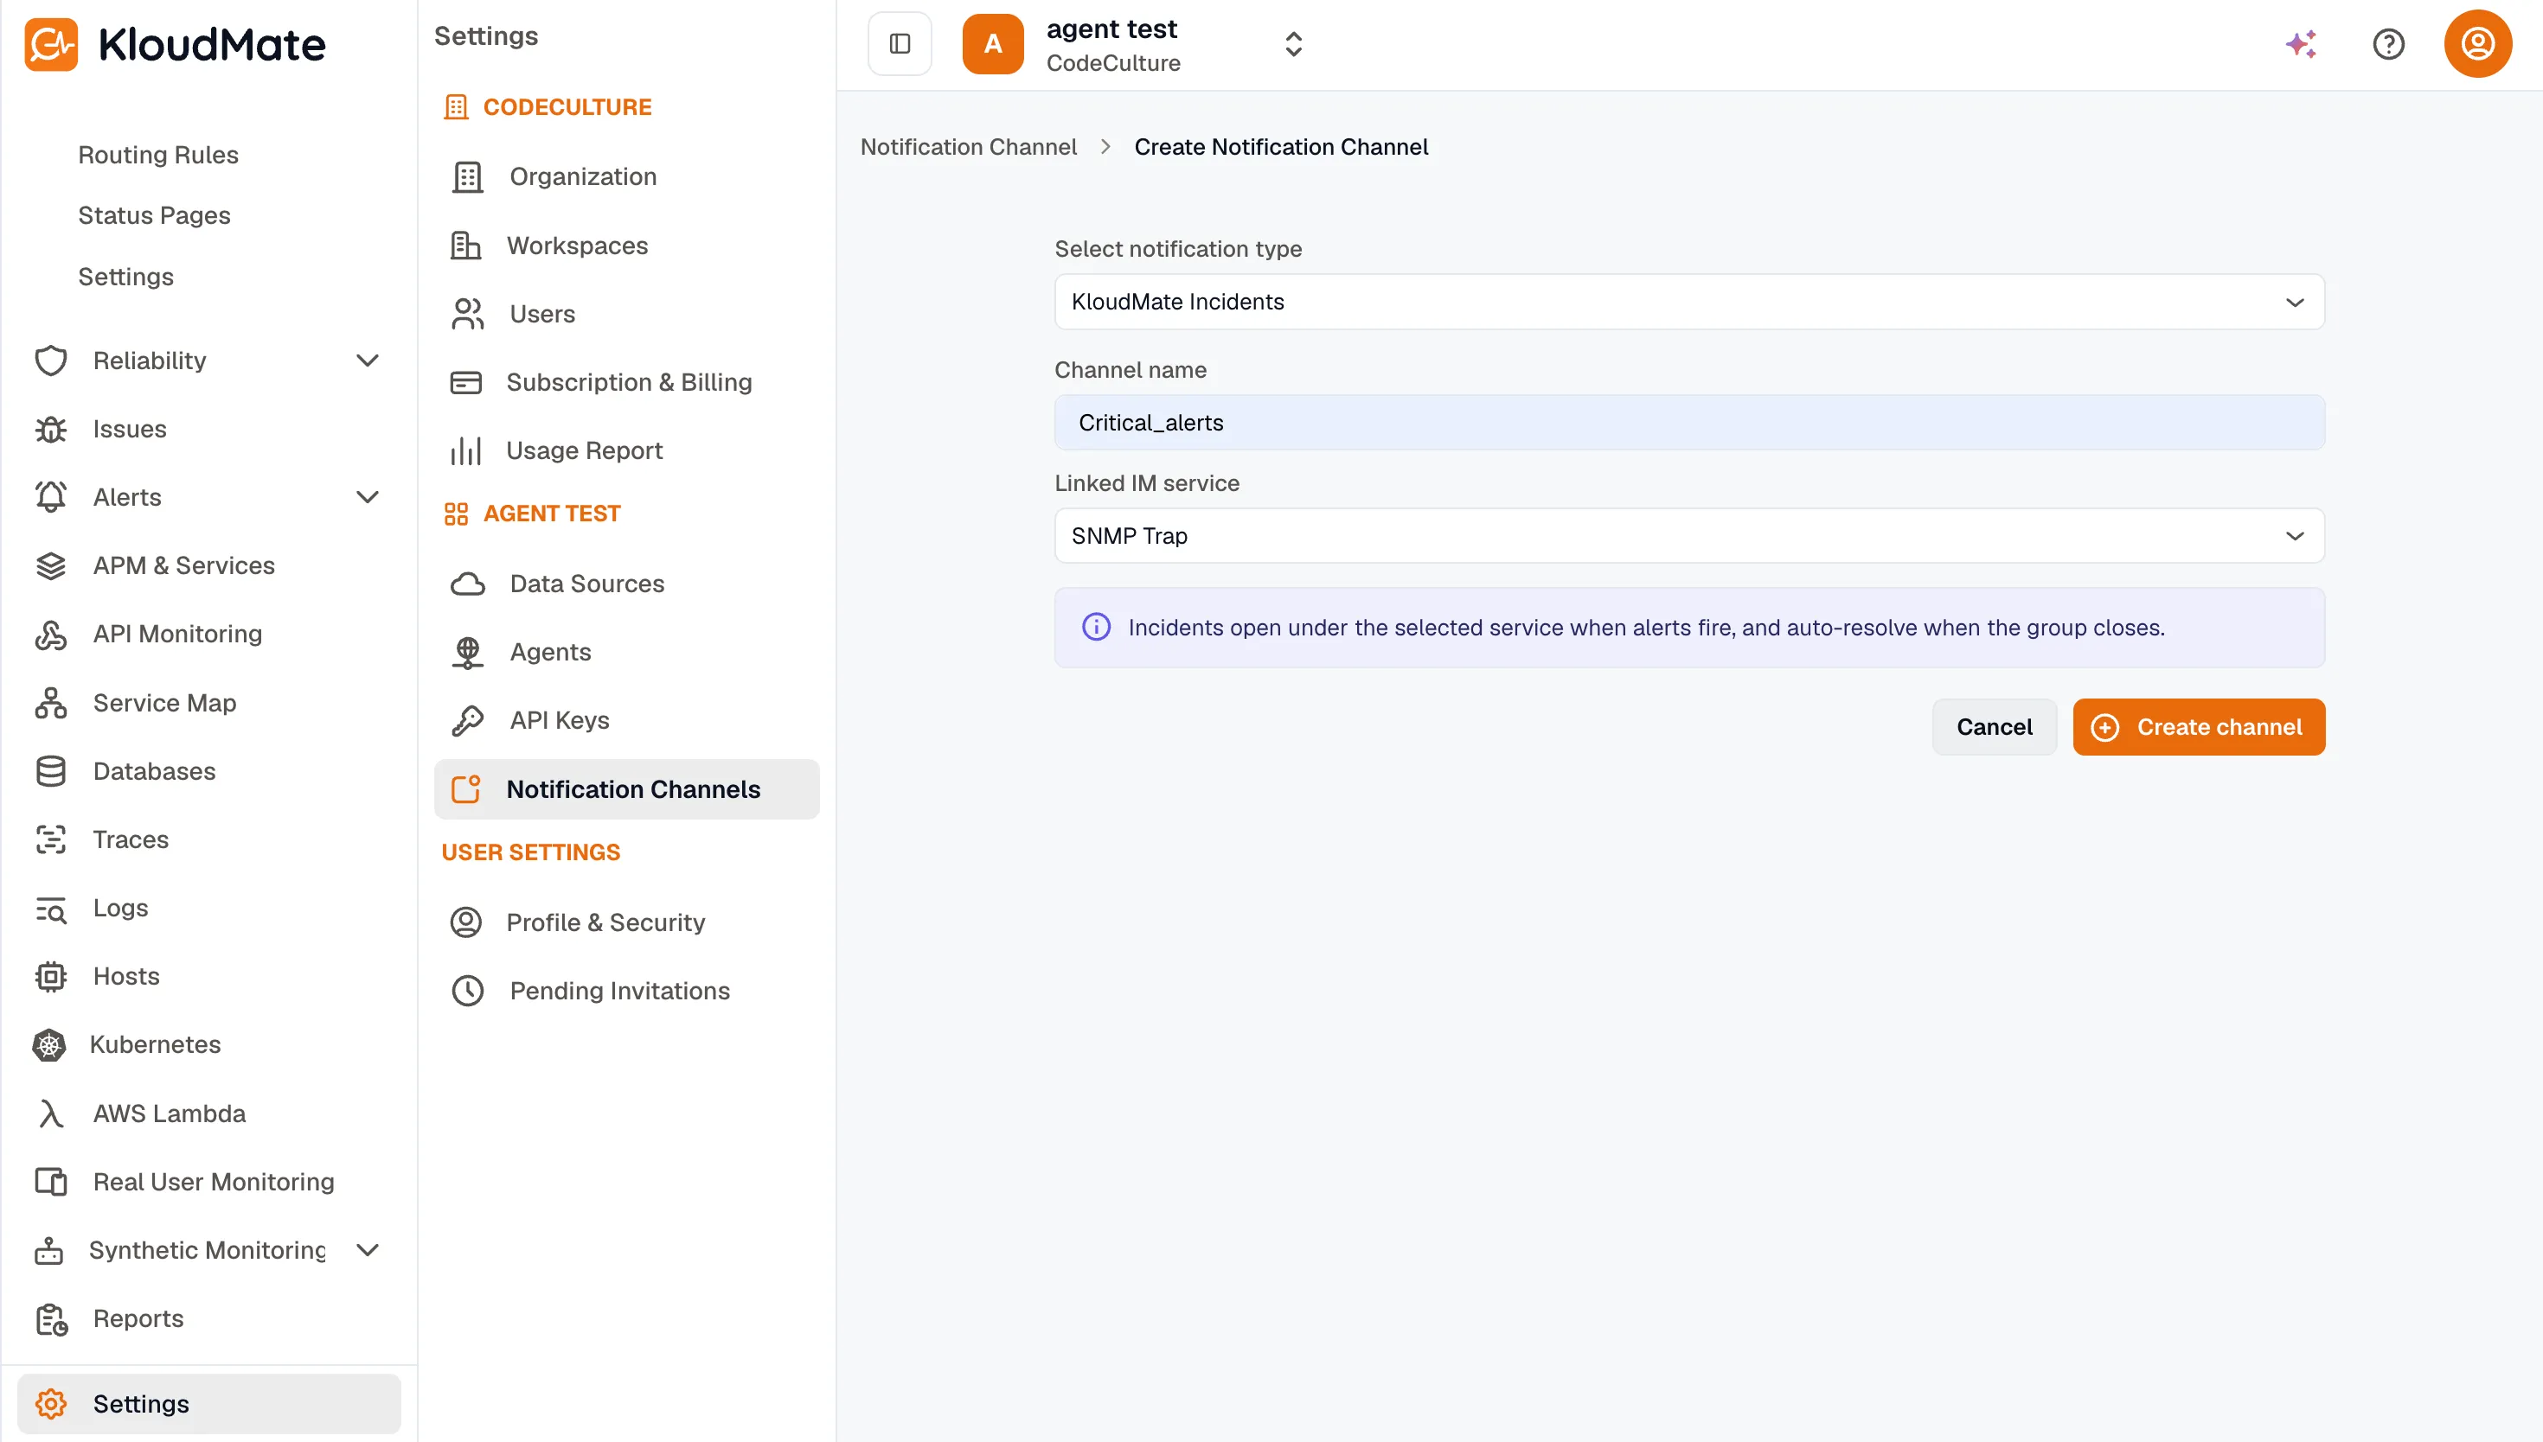Image resolution: width=2543 pixels, height=1442 pixels.
Task: Click the Create channel button
Action: [2198, 727]
